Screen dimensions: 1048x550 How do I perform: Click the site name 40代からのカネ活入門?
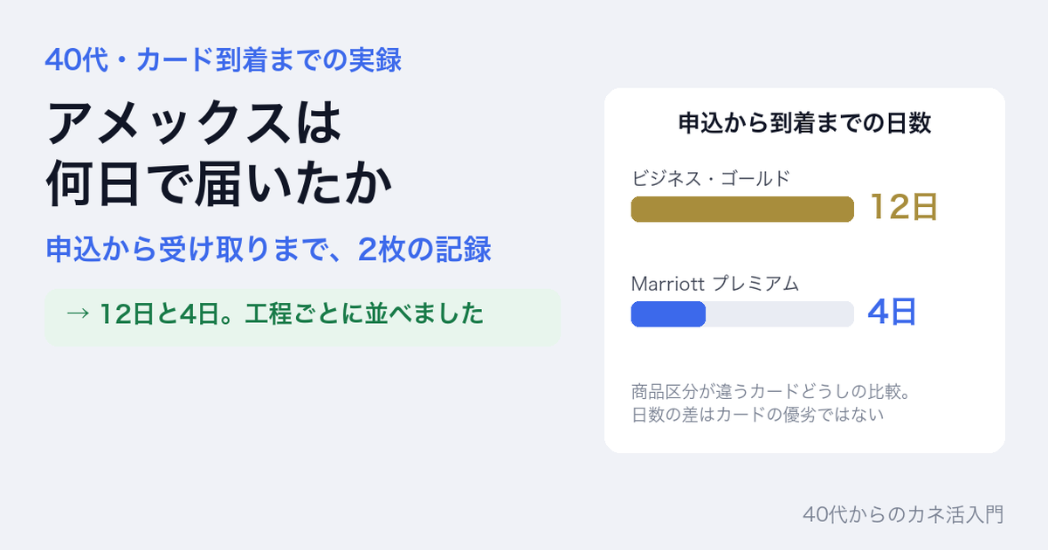[903, 514]
